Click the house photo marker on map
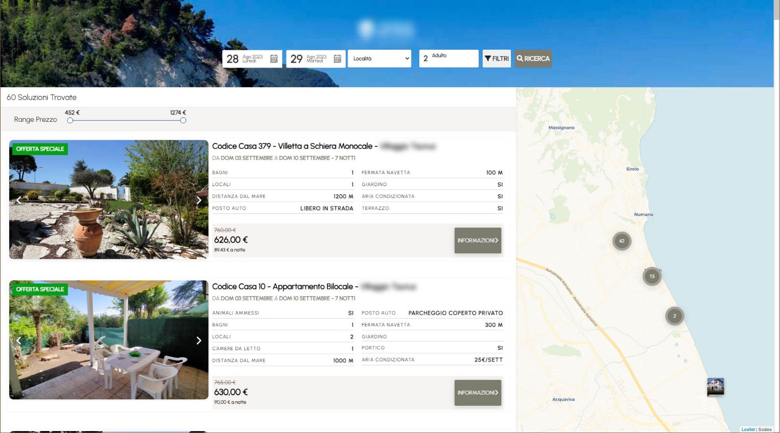Screen dimensions: 780x433 pos(715,386)
